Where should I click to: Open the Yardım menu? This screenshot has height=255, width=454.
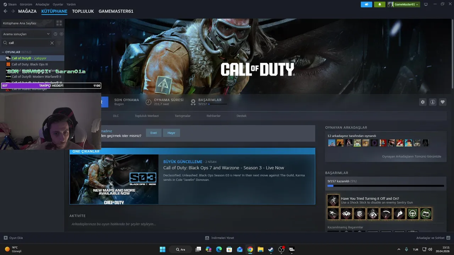[71, 4]
